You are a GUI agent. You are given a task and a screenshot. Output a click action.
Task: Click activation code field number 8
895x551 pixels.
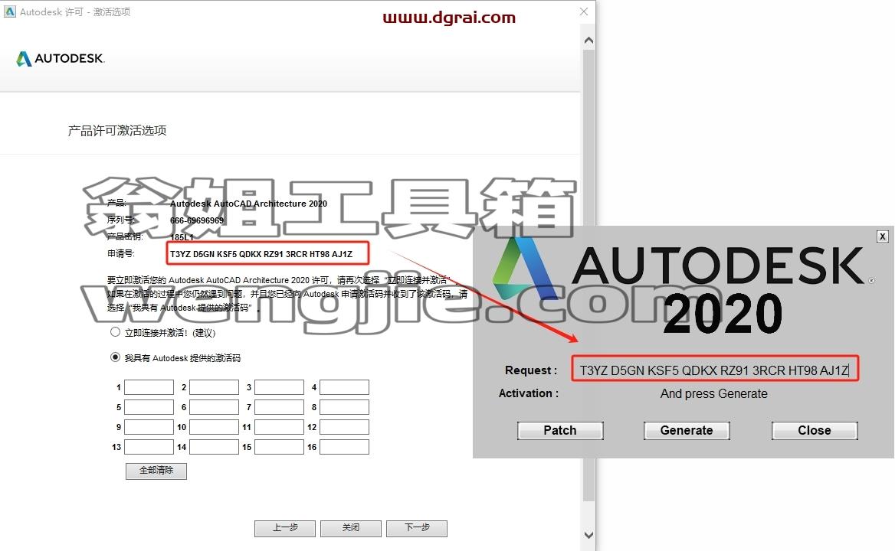(x=344, y=407)
